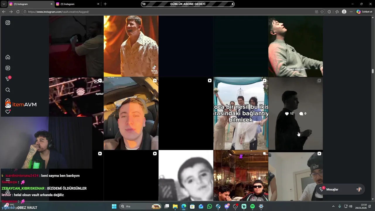Click the microphone tray icon

[340, 206]
